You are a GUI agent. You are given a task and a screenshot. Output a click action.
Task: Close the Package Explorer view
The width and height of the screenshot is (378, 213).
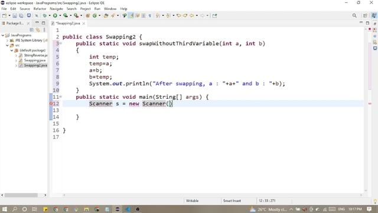pyautogui.click(x=28, y=24)
